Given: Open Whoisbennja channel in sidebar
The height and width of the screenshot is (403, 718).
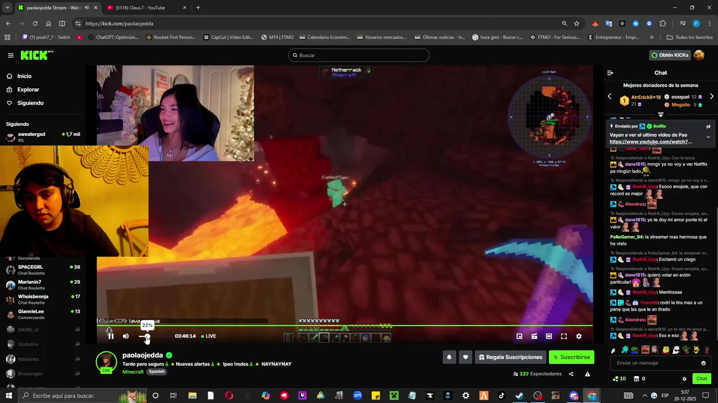Looking at the screenshot, I should click(43, 299).
